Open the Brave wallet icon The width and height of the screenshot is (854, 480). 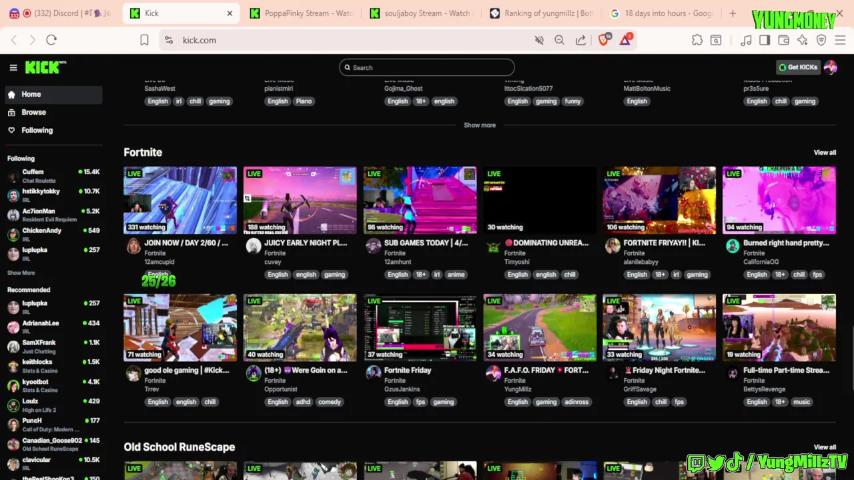pyautogui.click(x=783, y=40)
